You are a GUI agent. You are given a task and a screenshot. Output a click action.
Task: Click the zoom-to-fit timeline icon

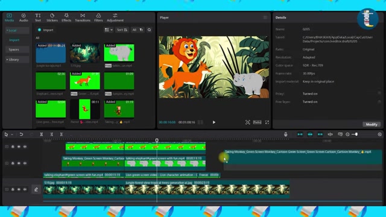point(379,134)
